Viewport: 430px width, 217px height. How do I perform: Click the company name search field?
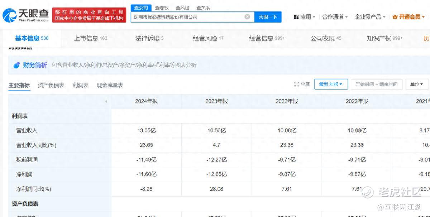188,17
